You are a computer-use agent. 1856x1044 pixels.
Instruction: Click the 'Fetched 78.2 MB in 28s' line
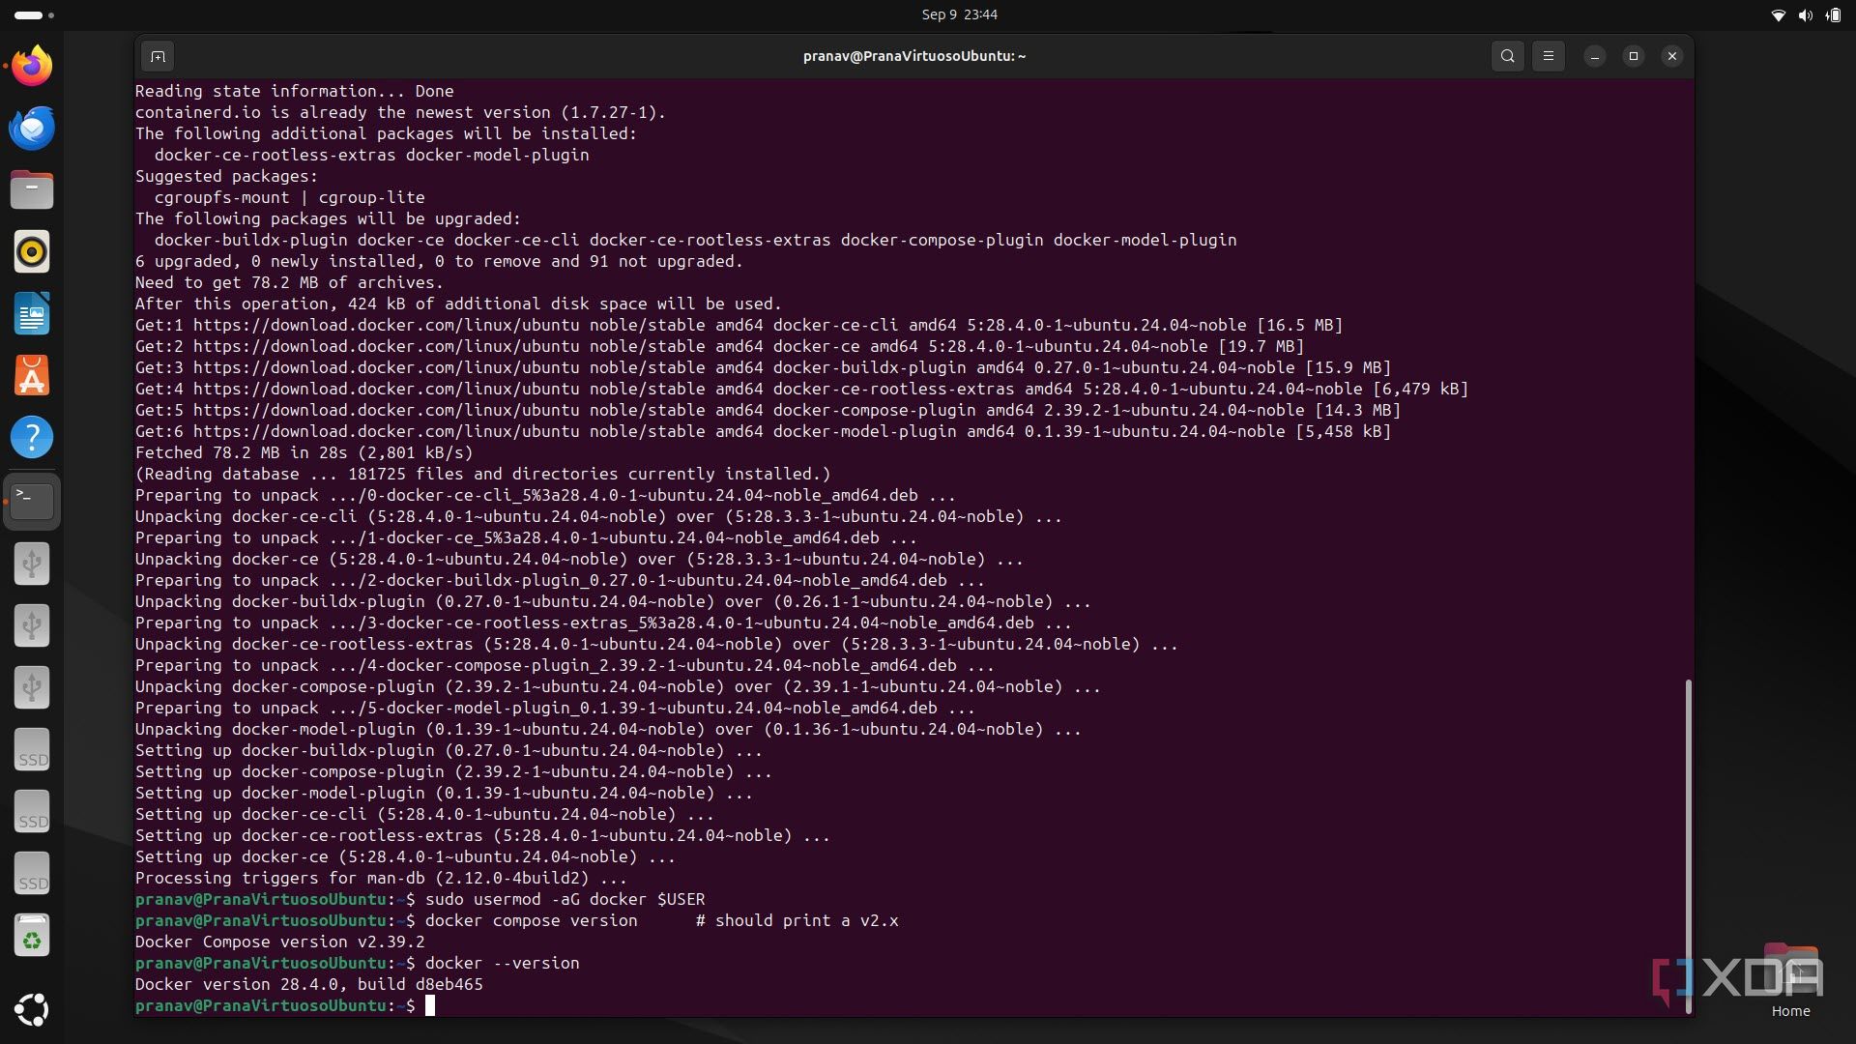click(304, 452)
